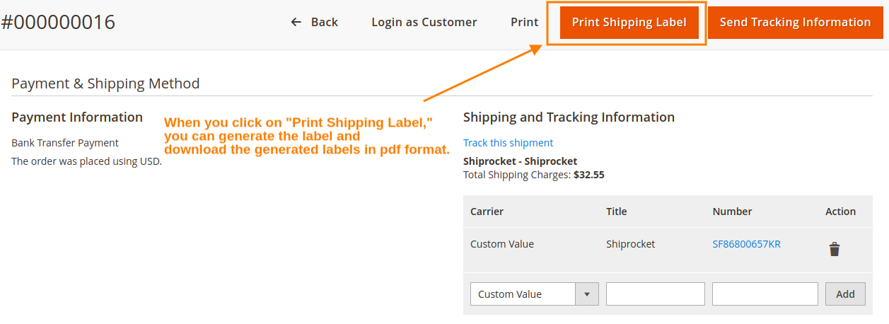Open tracking number SF86800657KR link

point(746,244)
